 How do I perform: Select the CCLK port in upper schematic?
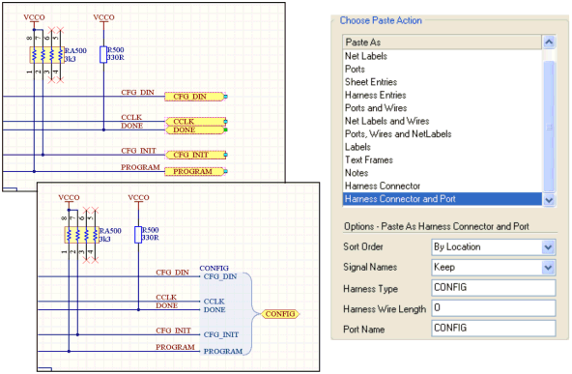point(196,122)
